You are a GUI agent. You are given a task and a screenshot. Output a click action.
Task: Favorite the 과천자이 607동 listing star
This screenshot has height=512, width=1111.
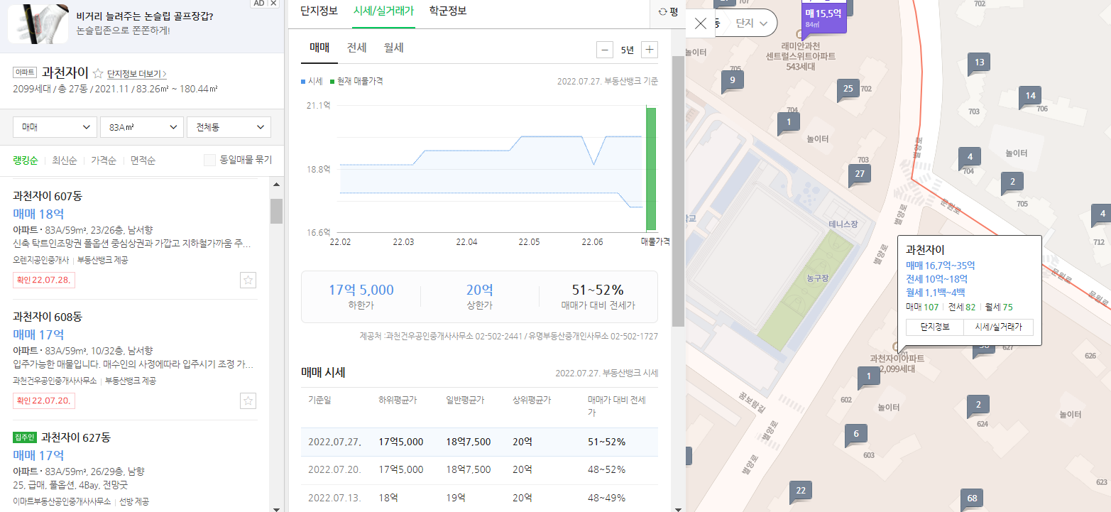248,280
